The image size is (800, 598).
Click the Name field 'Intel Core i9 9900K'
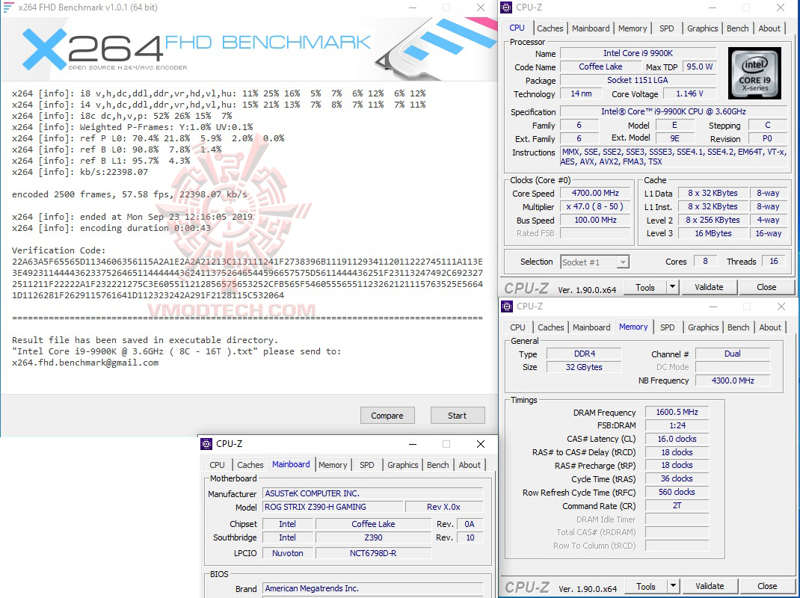coord(639,53)
